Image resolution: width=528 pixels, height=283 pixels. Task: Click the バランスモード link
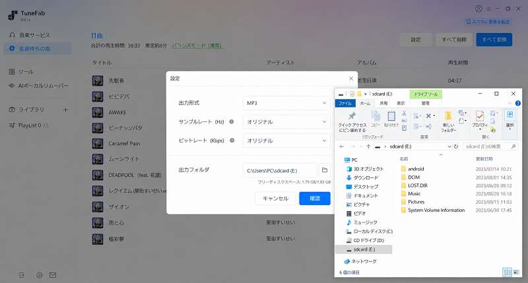(x=197, y=46)
